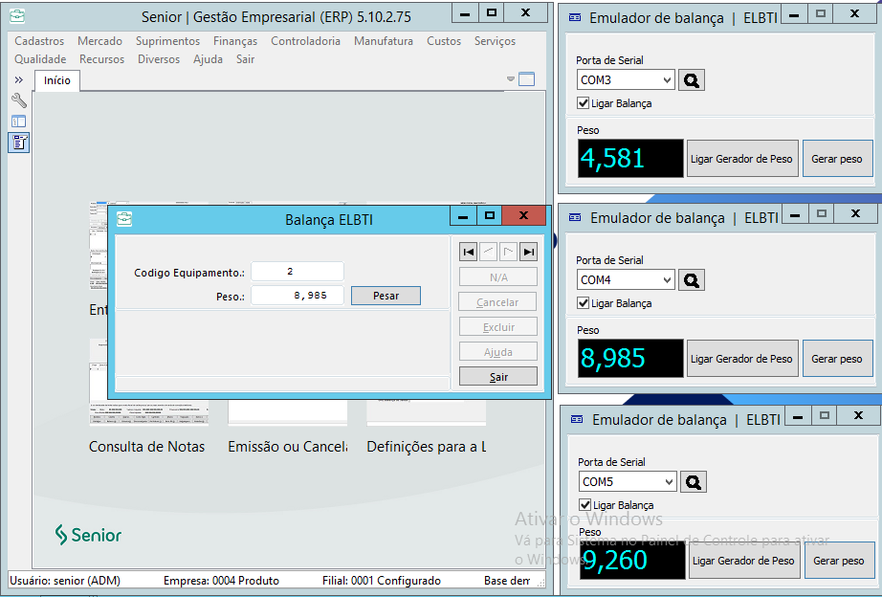The width and height of the screenshot is (882, 597).
Task: Go to last record in Balança ELBTI
Action: (x=528, y=252)
